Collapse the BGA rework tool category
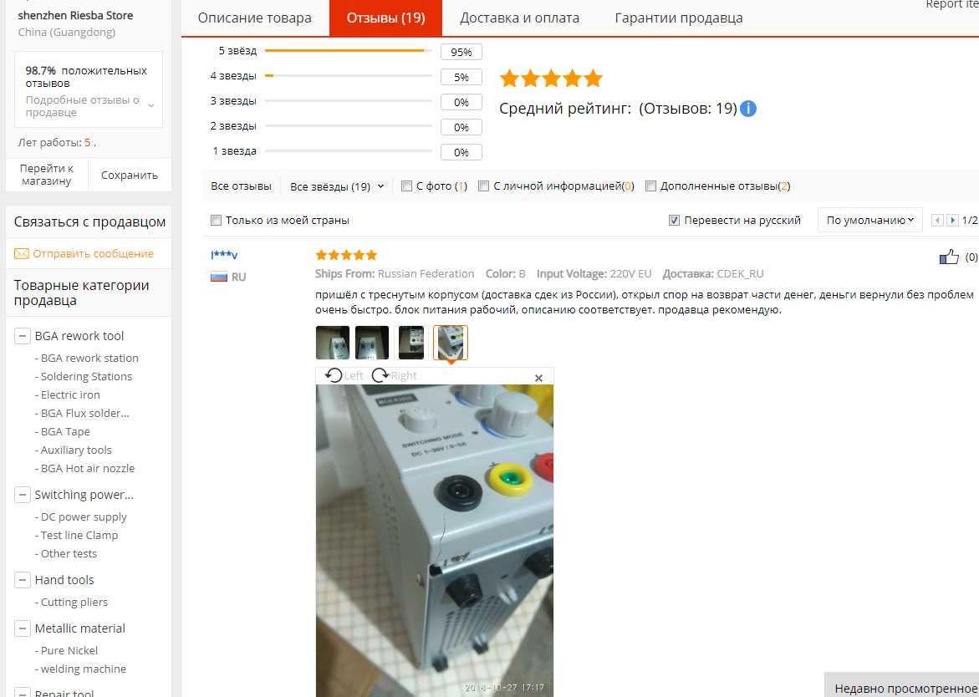This screenshot has width=979, height=697. coord(22,336)
